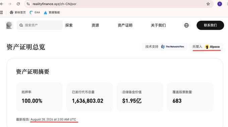This screenshot has height=127, width=228.
Task: Open site information icon in address bar
Action: point(28,4)
